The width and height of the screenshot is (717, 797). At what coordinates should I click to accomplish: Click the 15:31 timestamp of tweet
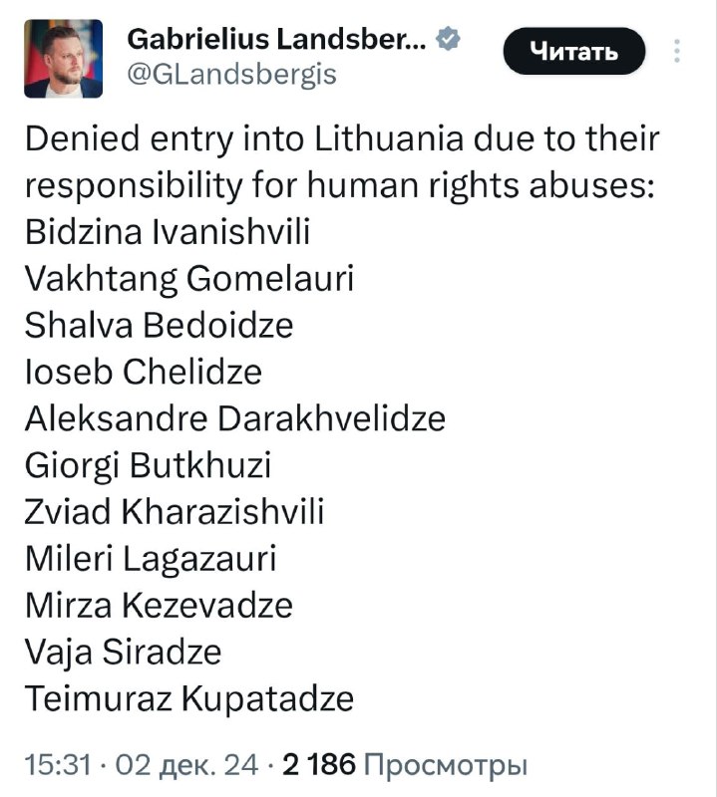tap(58, 765)
